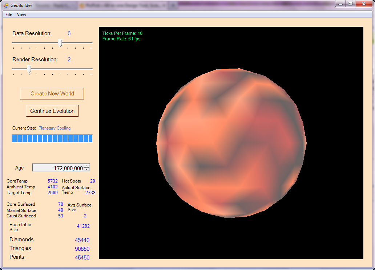Click the 'Planetary Cooling' current step text

55,128
